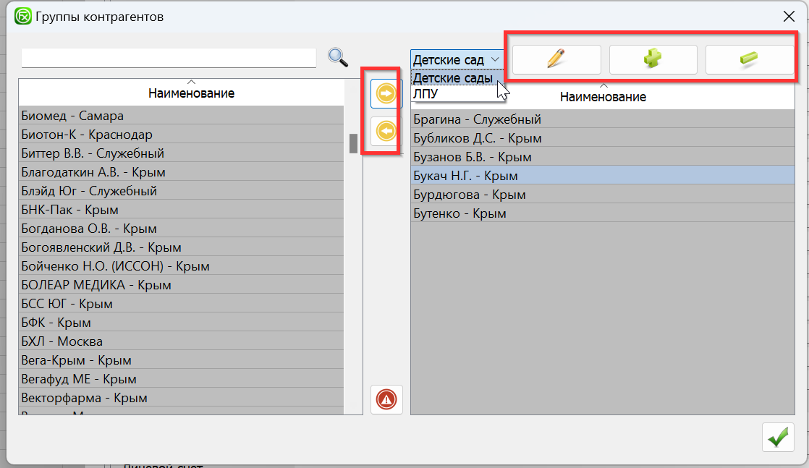Confirm with the green checkmark button

point(778,438)
